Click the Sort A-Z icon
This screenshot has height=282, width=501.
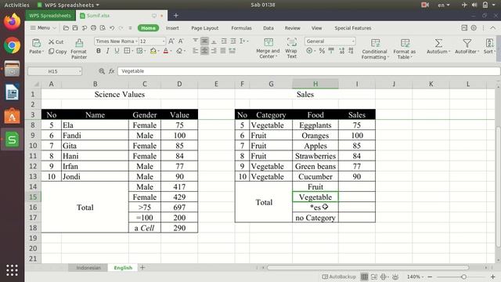[x=489, y=43]
